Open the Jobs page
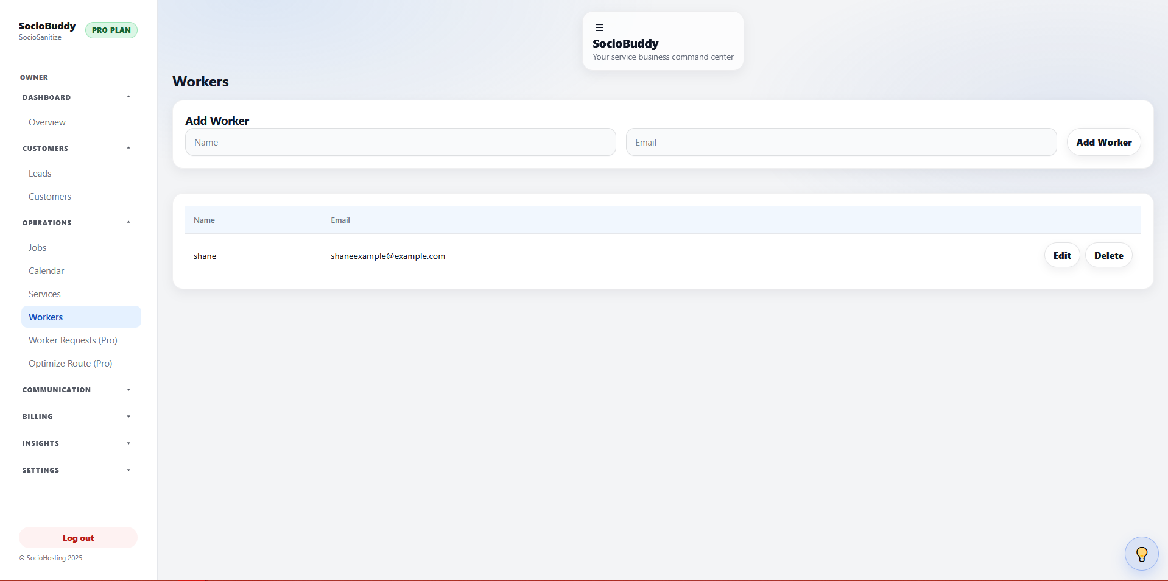 click(x=37, y=248)
